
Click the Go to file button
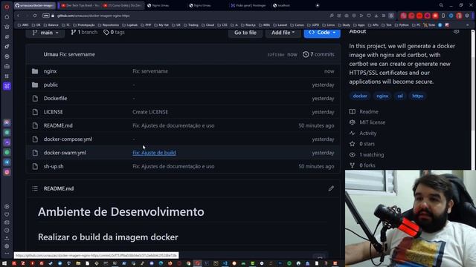pyautogui.click(x=245, y=33)
